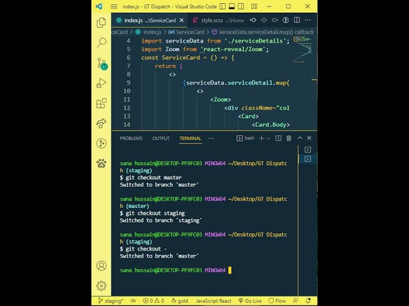409x306 pixels.
Task: Split the terminal pane
Action: [279, 138]
